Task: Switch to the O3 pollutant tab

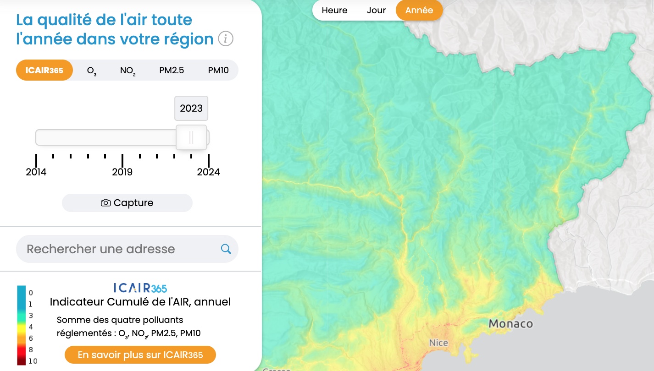Action: point(92,71)
